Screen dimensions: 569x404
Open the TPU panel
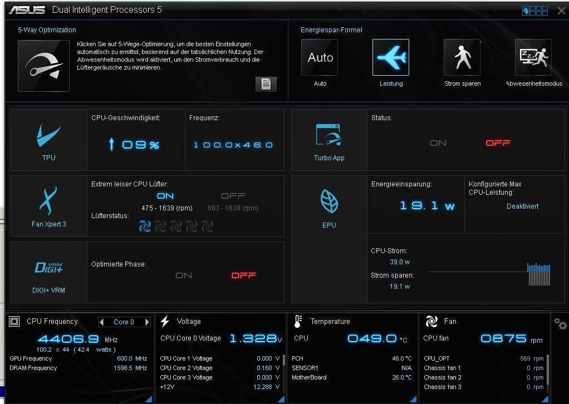[x=48, y=140]
